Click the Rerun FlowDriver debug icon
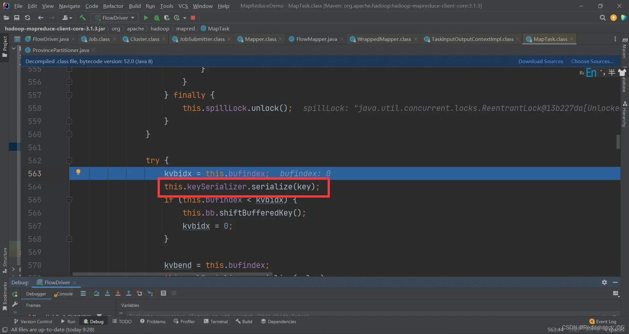 point(15,294)
